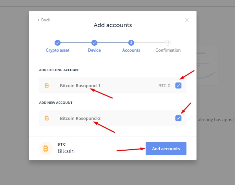Screen dimensions: 235x185
Task: Select the Crypto asset step label
Action: (x=58, y=50)
